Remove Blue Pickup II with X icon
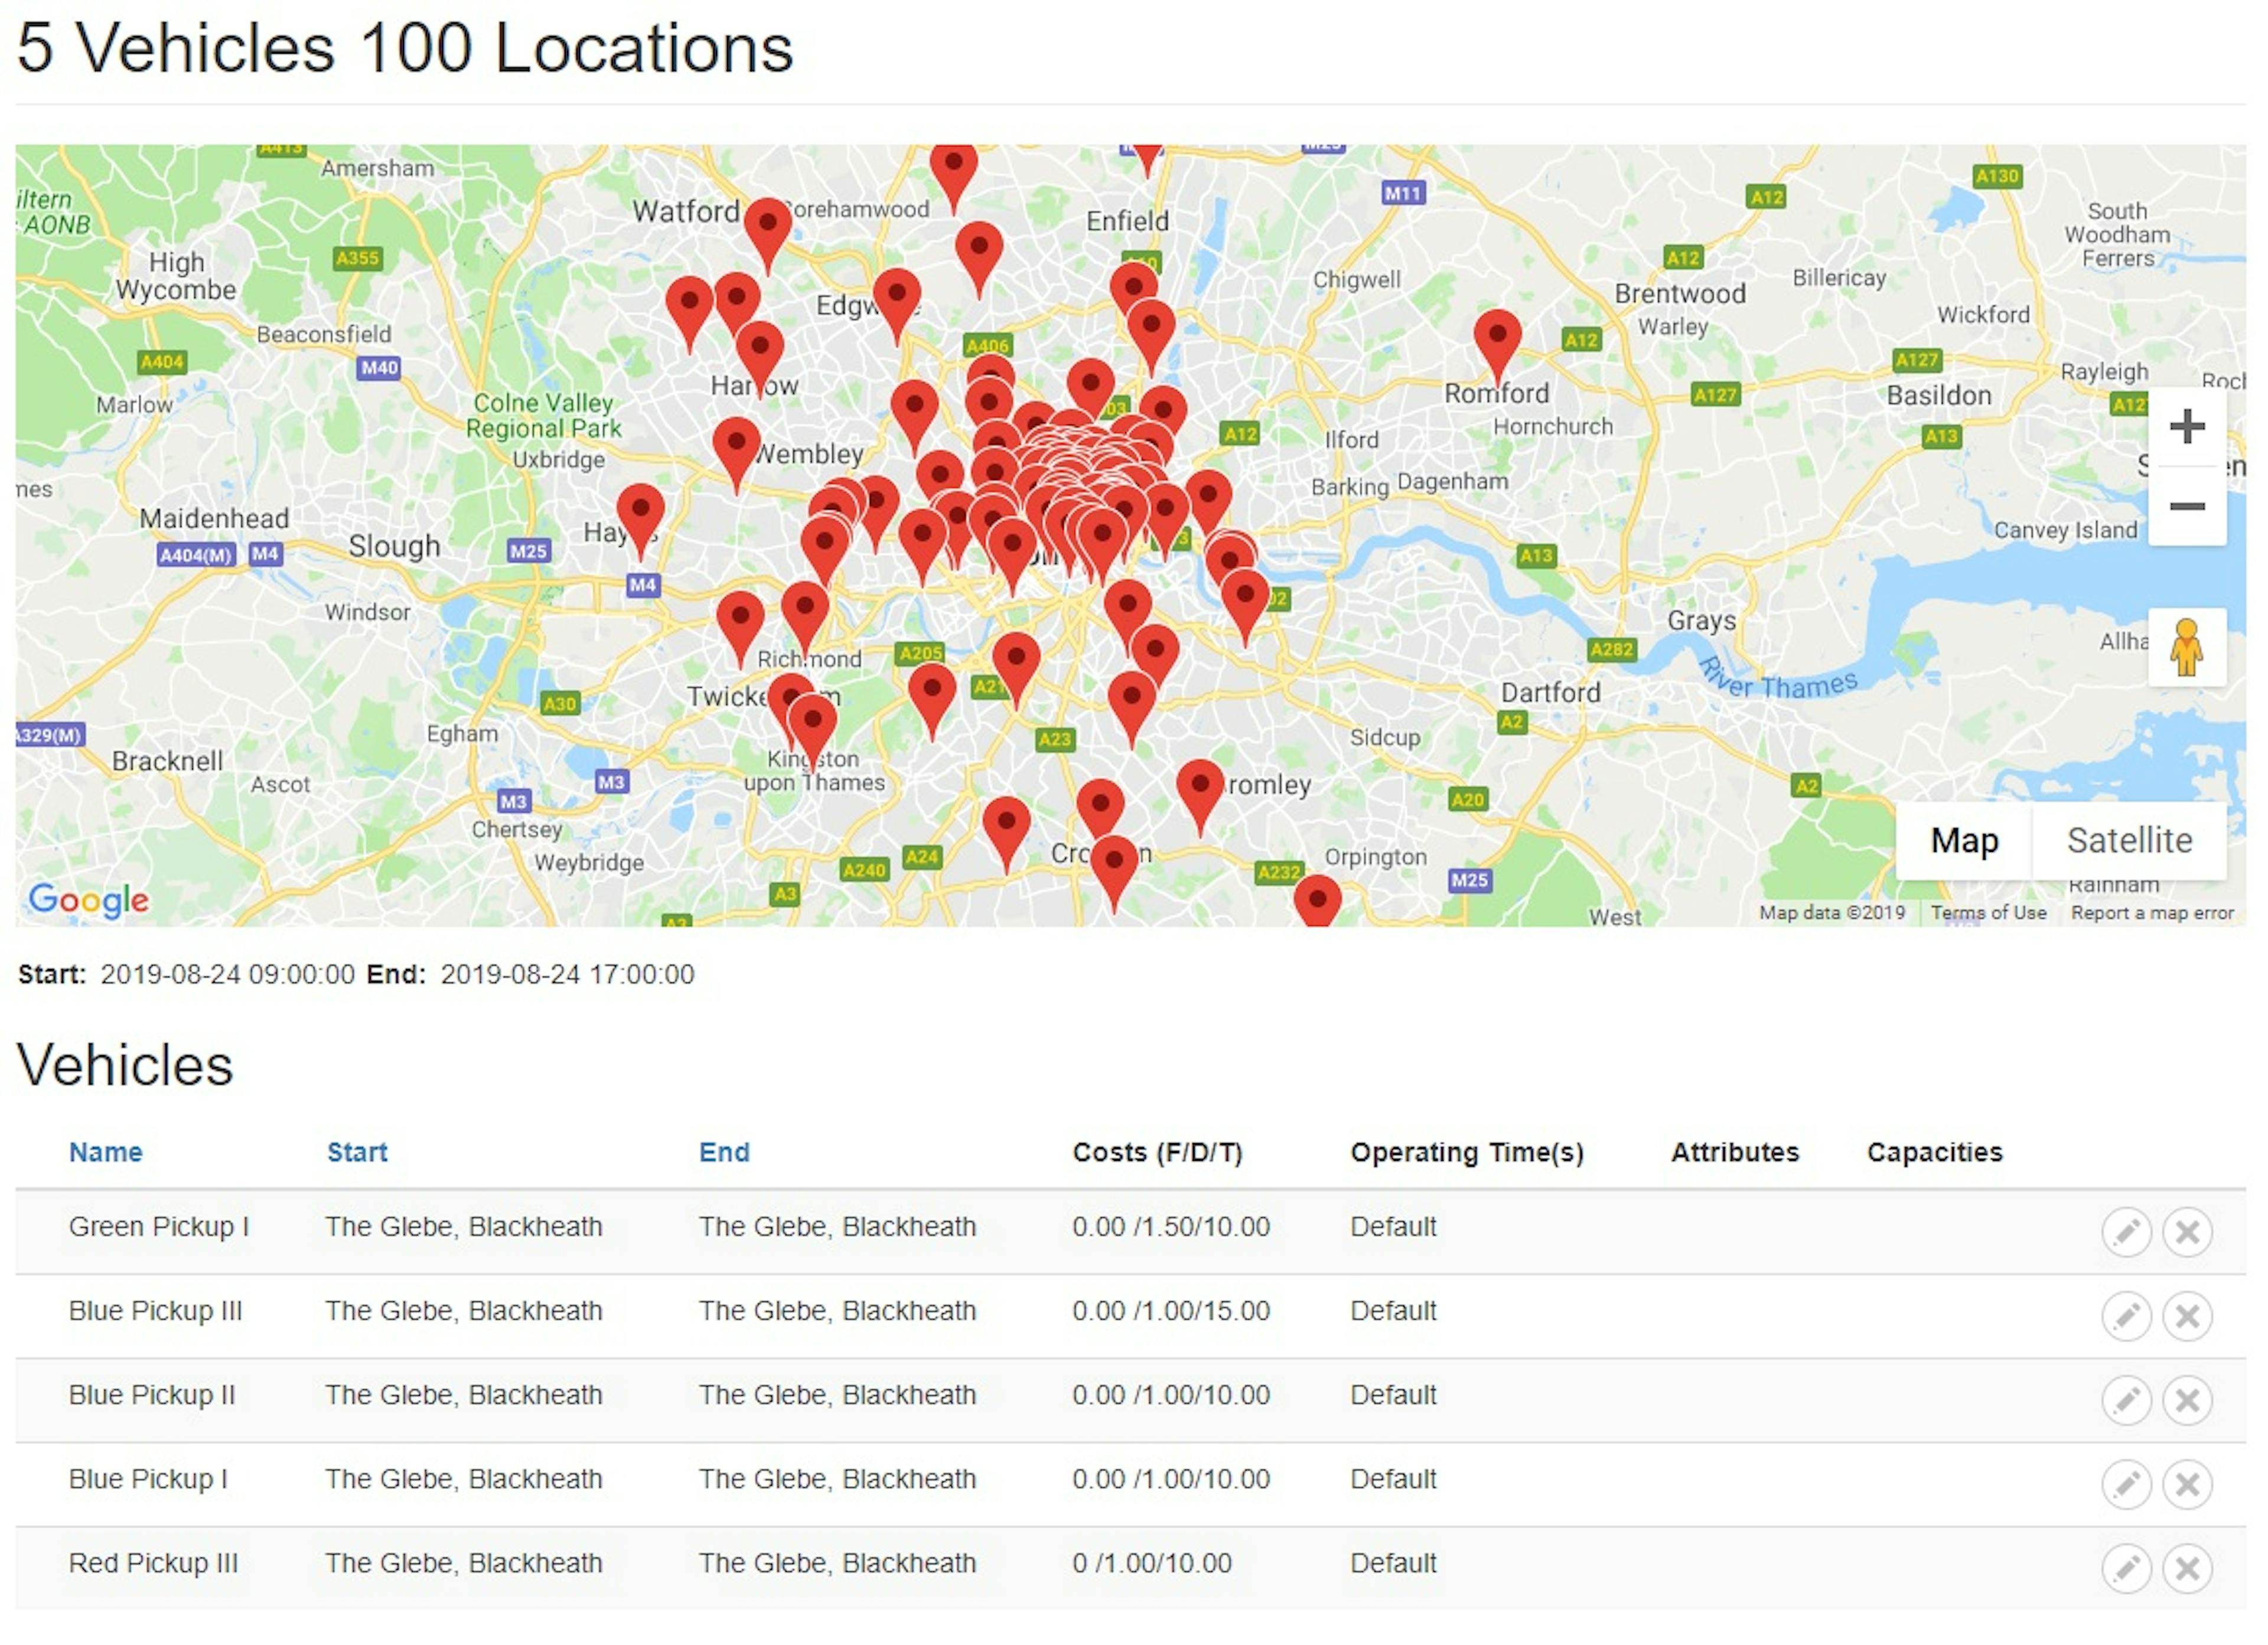The image size is (2268, 1645). [2187, 1399]
